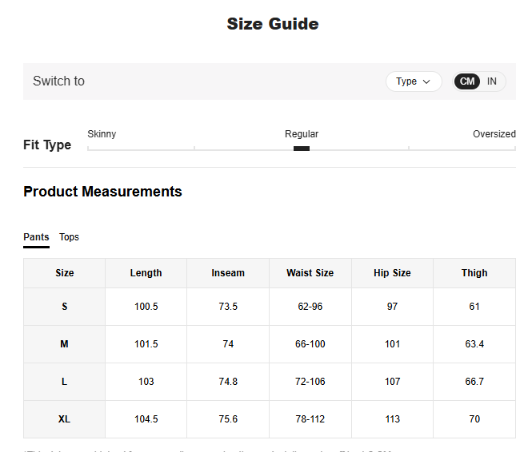Click the Size column header
Viewport: 532px width, 452px height.
(x=65, y=273)
